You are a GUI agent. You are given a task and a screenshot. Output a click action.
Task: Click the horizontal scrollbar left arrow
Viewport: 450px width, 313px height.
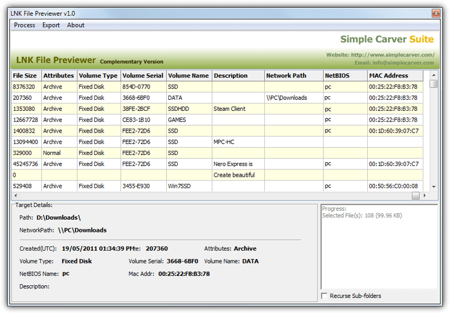tap(16, 196)
